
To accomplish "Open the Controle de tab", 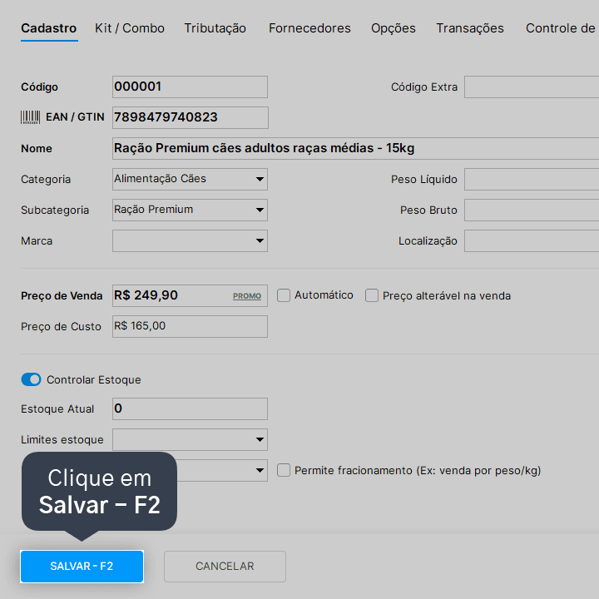I will (561, 28).
